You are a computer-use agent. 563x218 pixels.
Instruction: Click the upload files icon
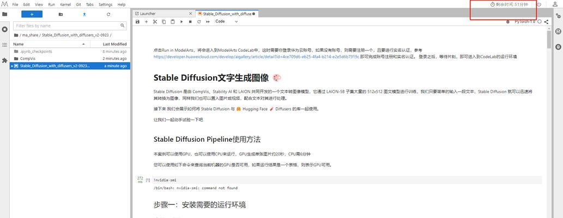84,14
